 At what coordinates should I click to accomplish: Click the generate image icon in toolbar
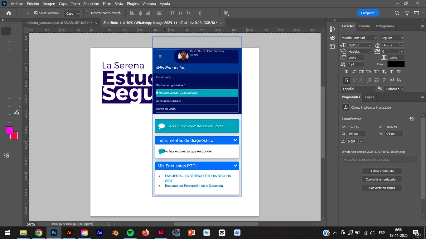pos(6,155)
